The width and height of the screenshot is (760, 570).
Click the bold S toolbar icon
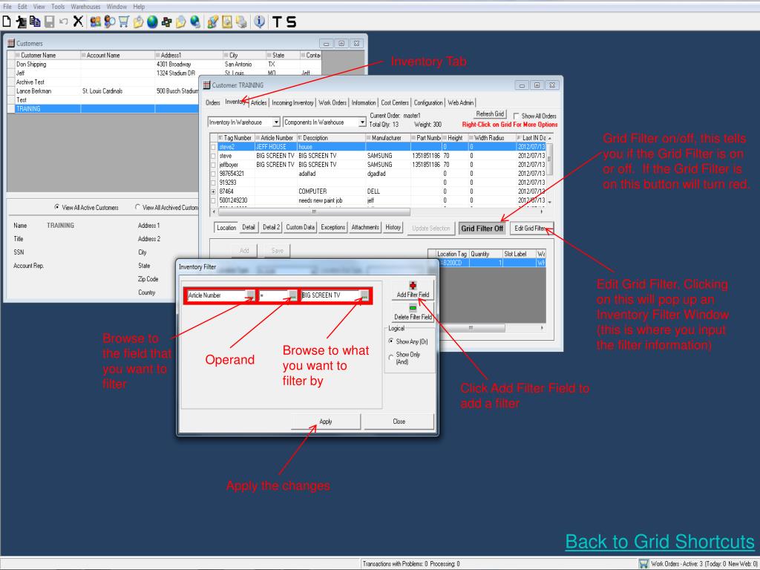point(291,22)
